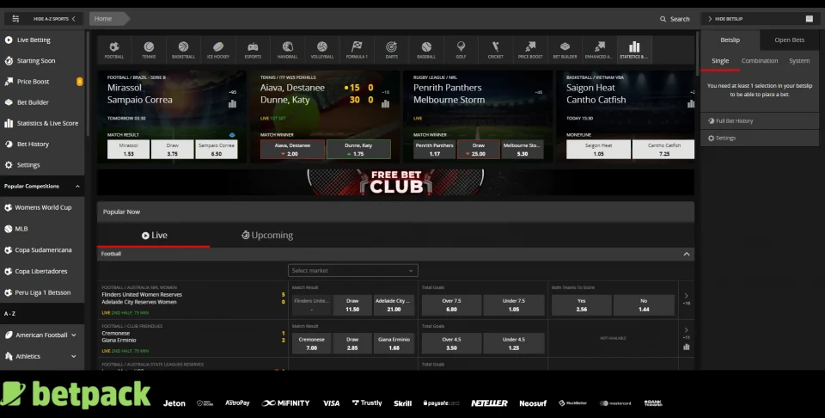Select Giana Erminio at 1.68

pos(394,344)
